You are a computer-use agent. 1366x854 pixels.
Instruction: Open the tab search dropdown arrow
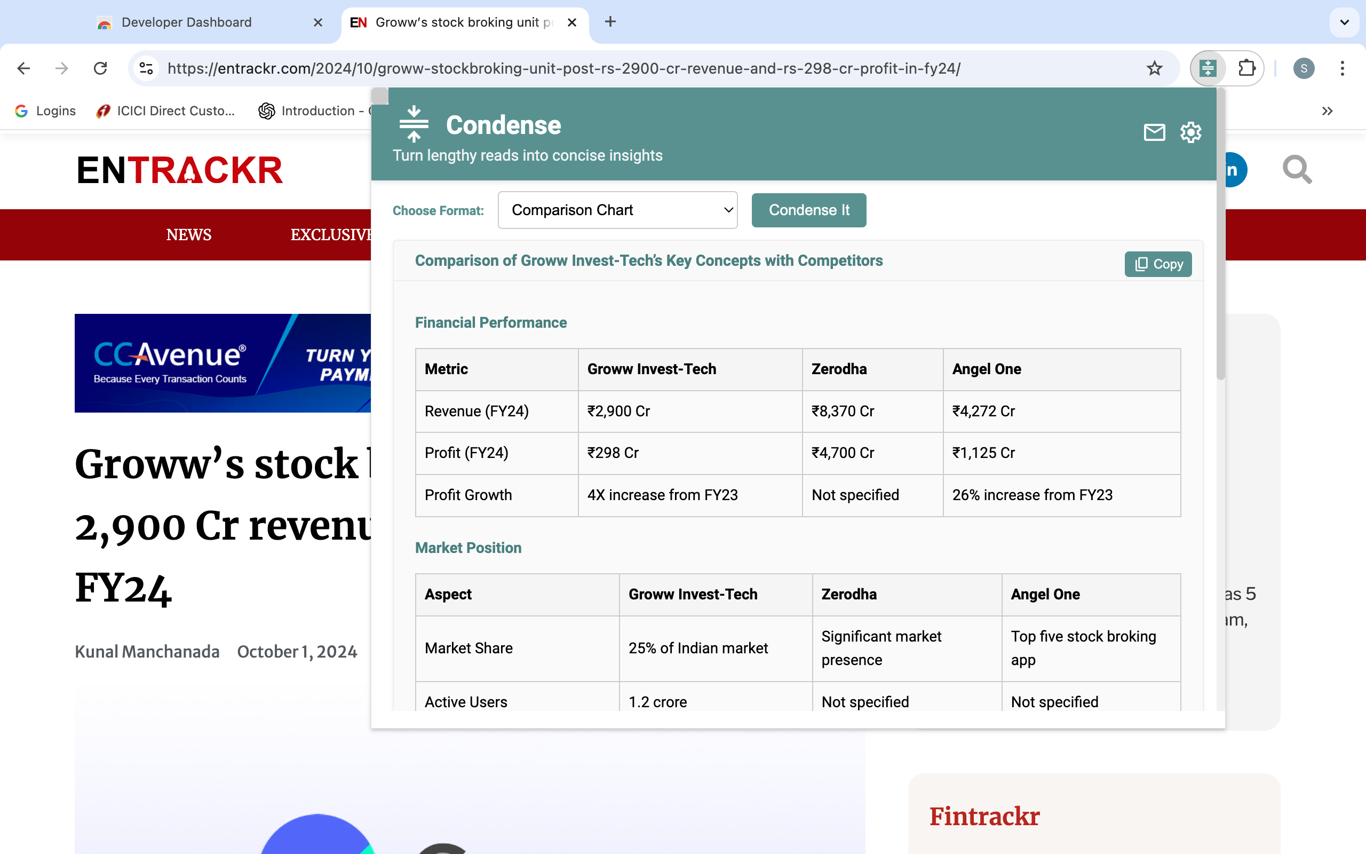tap(1344, 22)
